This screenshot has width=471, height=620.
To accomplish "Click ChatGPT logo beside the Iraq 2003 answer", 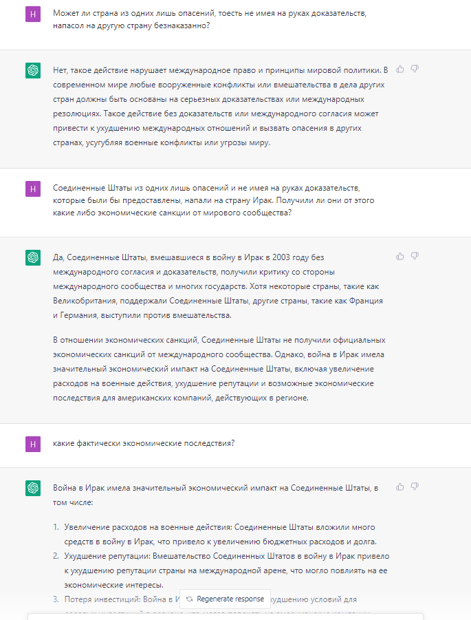I will [x=32, y=257].
